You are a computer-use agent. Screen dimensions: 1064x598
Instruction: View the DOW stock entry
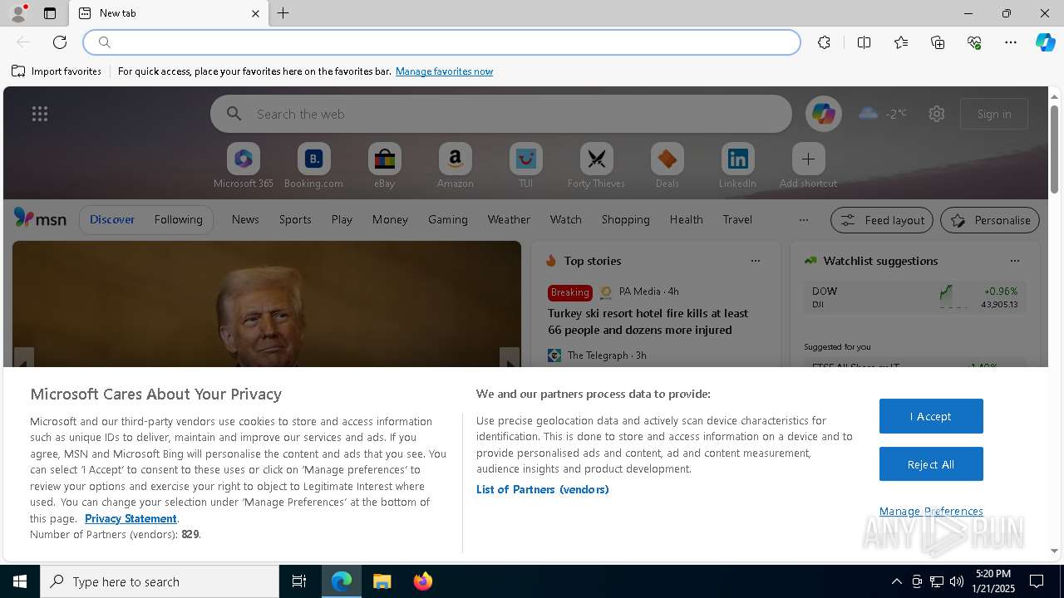915,297
